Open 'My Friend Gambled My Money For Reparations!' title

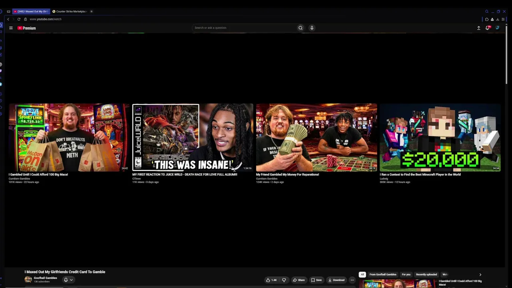pos(288,174)
